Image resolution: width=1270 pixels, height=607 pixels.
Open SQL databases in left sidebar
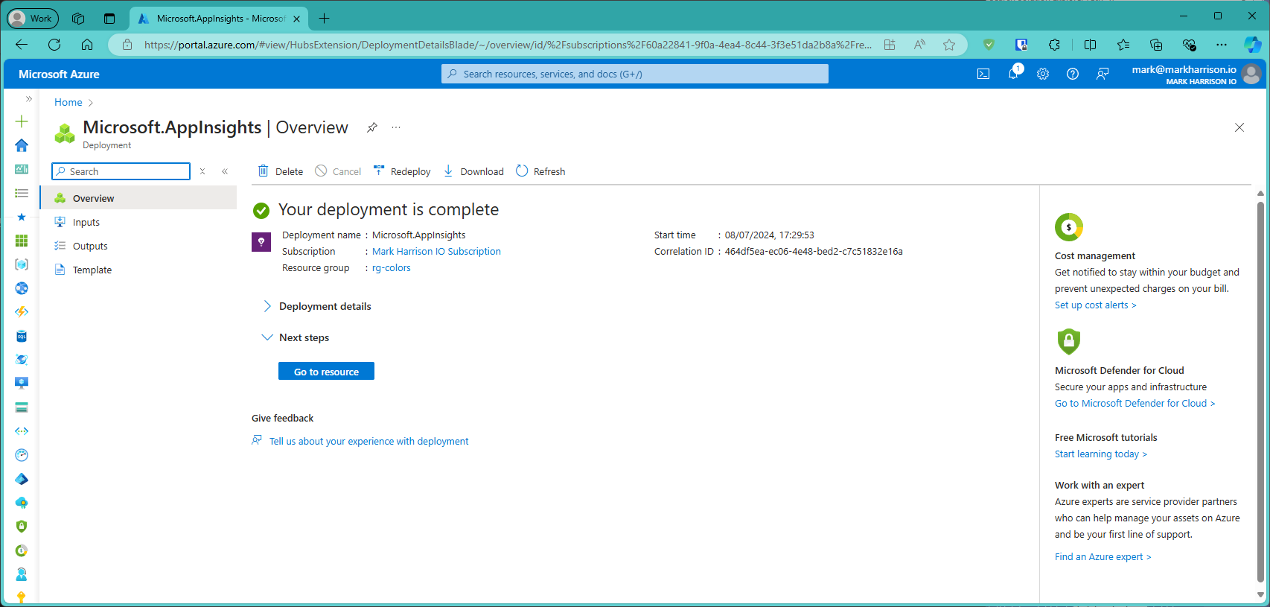pyautogui.click(x=22, y=337)
